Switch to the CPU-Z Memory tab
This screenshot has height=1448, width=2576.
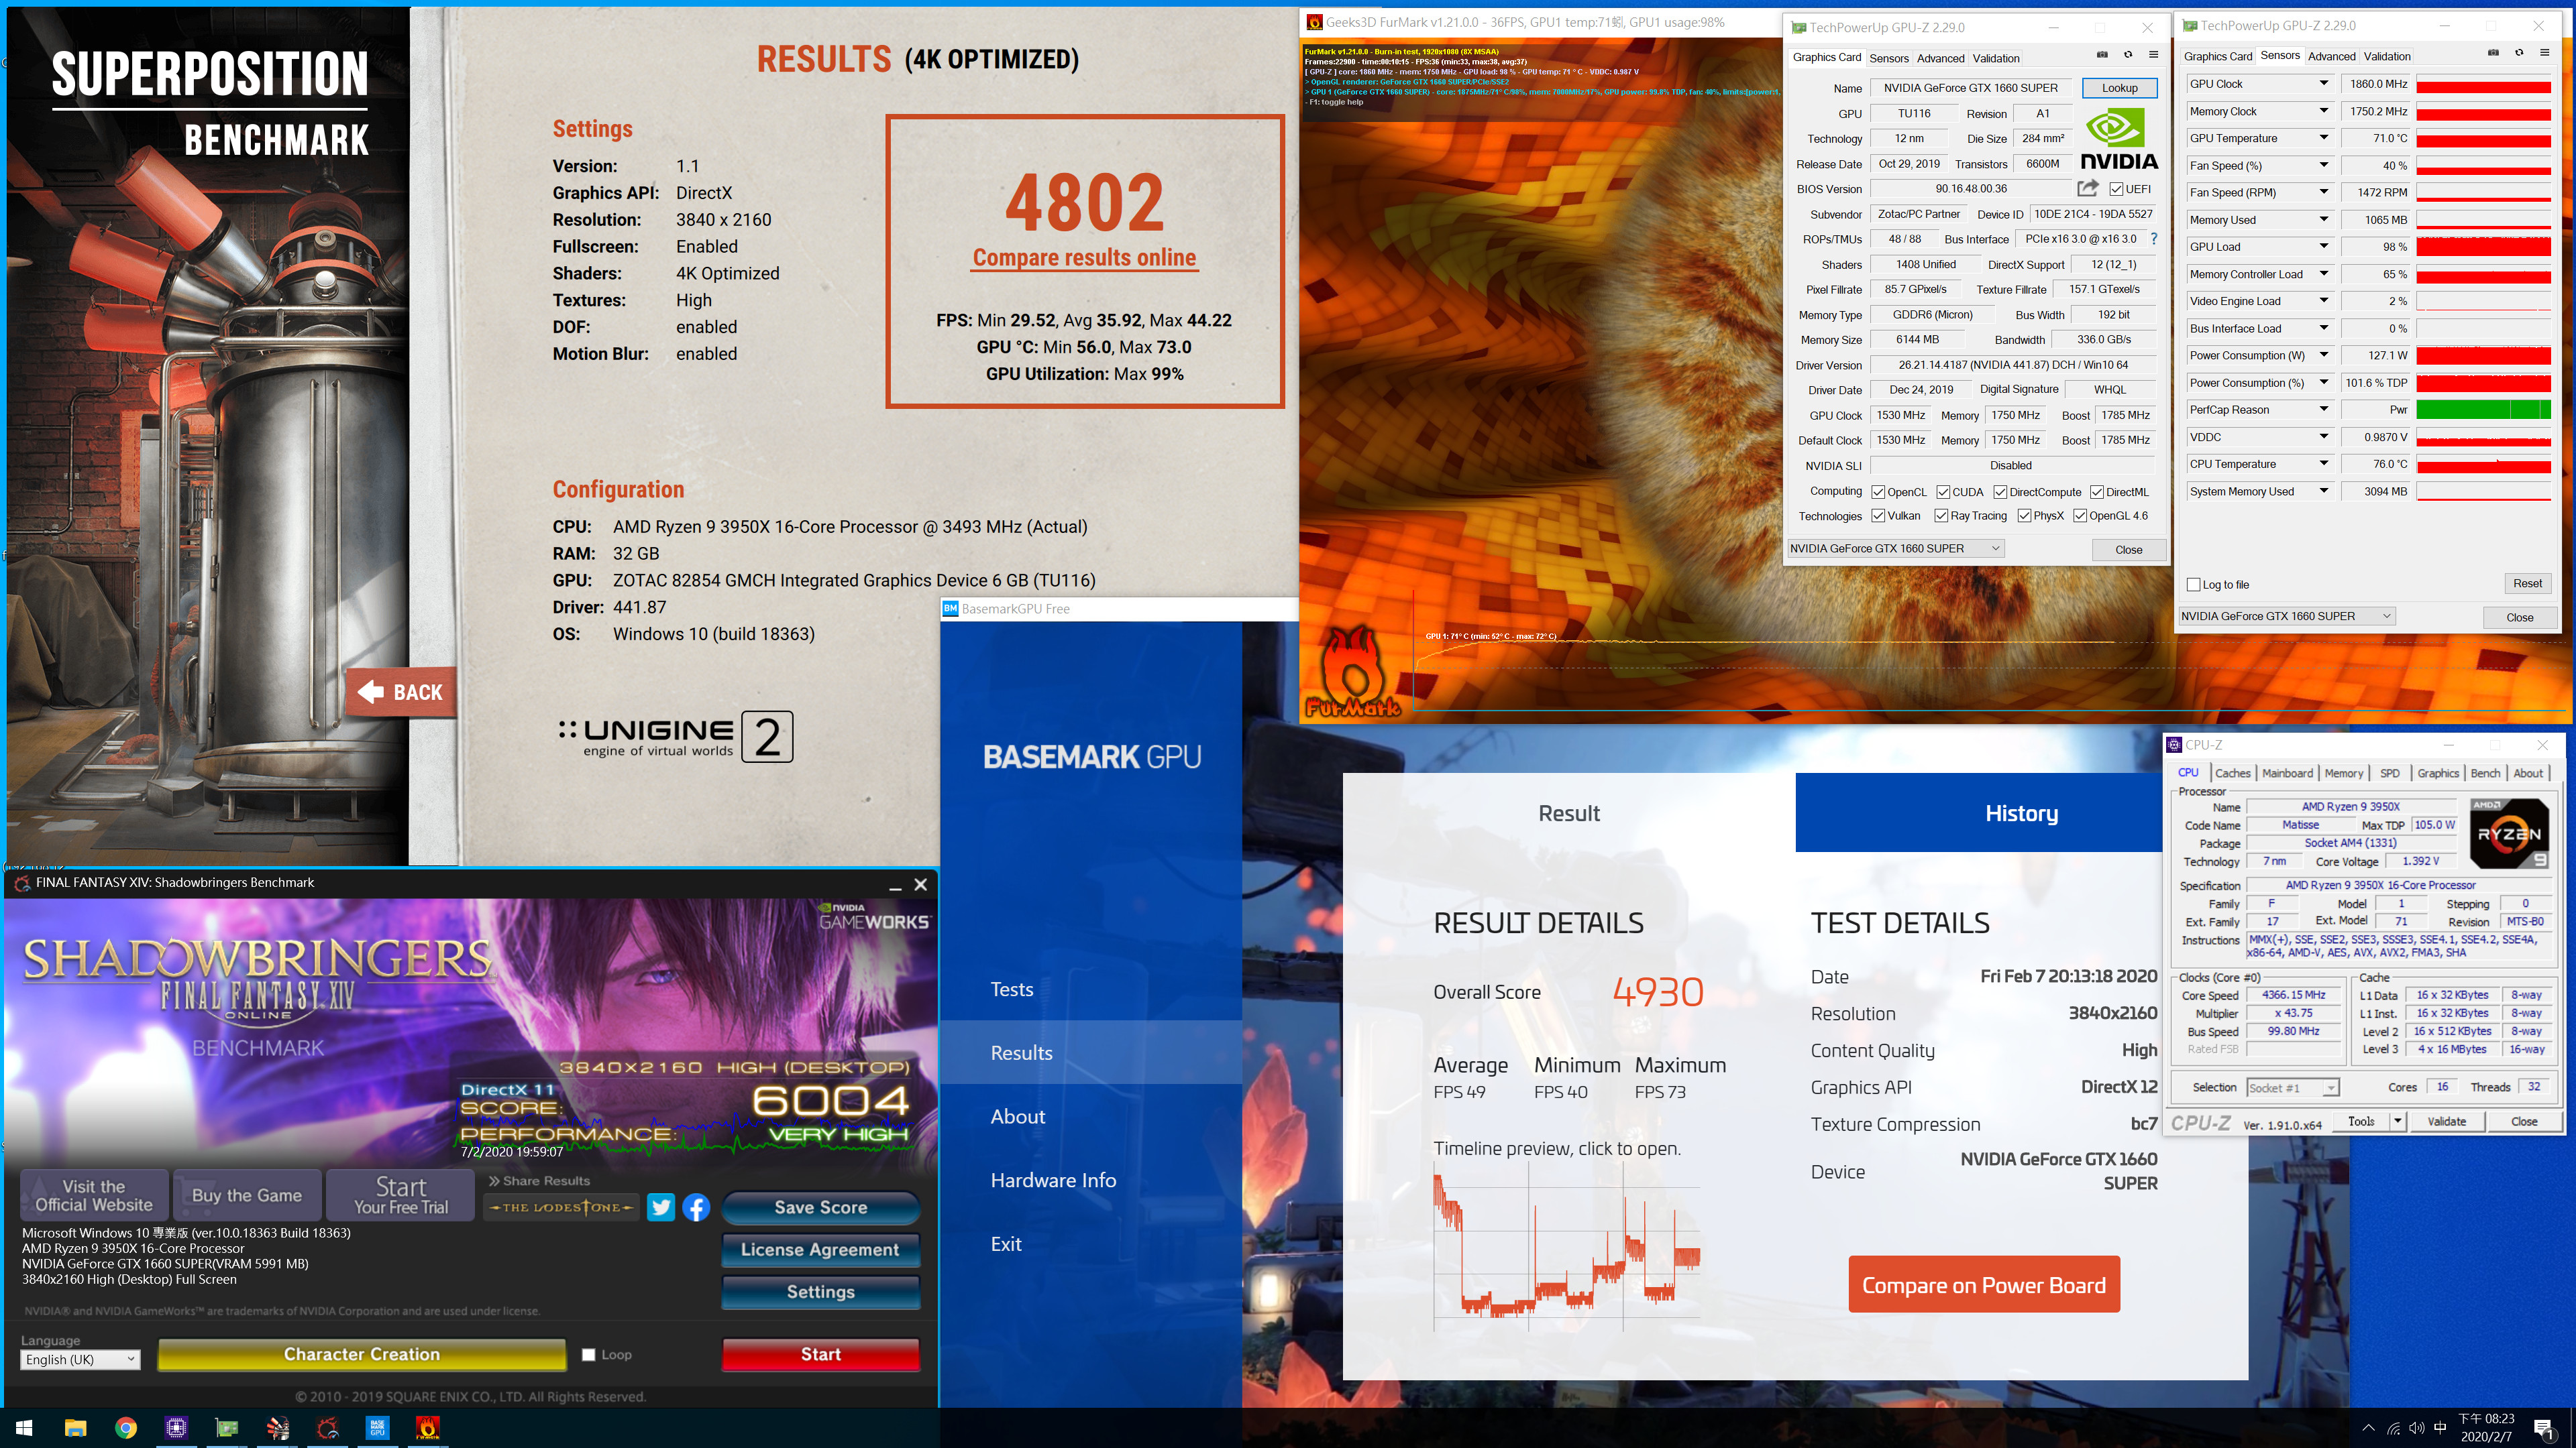pos(2343,772)
